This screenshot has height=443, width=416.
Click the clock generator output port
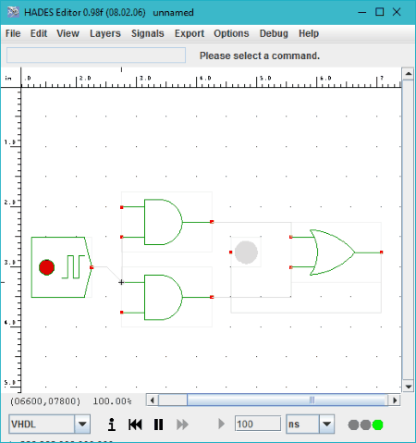pyautogui.click(x=92, y=267)
